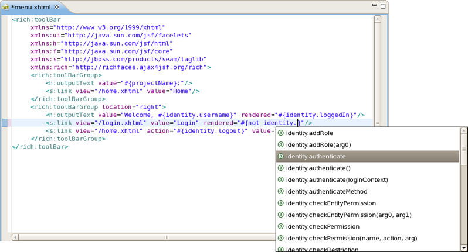The image size is (468, 252).
Task: Click the editor scrollbar up arrow
Action: point(378,19)
